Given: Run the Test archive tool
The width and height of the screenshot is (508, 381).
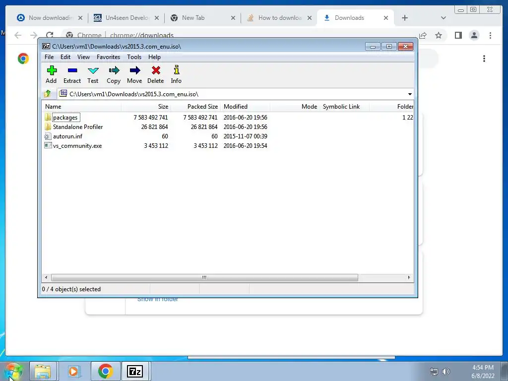Looking at the screenshot, I should click(x=93, y=70).
